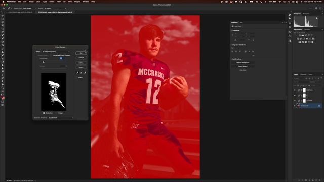Click the Subtract from Sample eyedropper
The height and width of the screenshot is (182, 324).
[x=85, y=73]
